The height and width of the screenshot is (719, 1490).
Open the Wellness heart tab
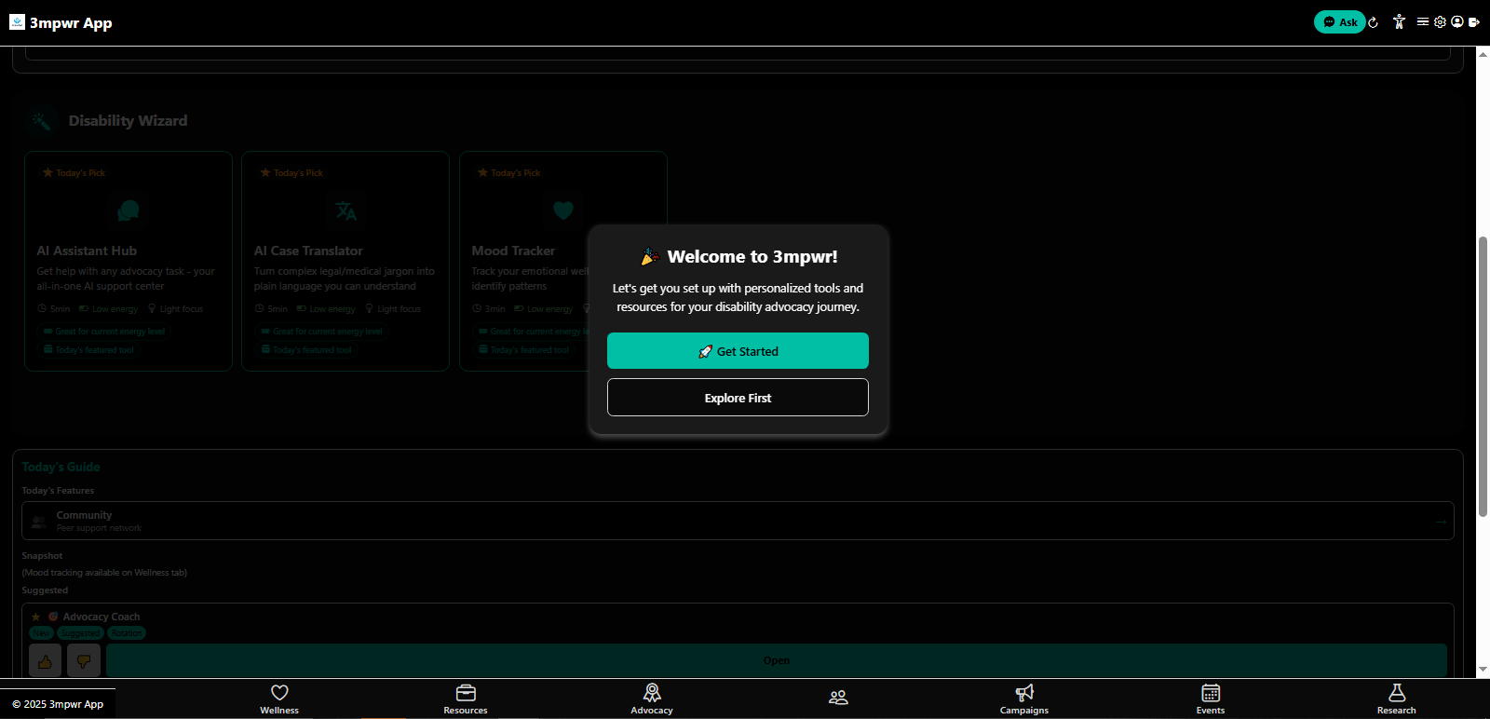click(279, 699)
